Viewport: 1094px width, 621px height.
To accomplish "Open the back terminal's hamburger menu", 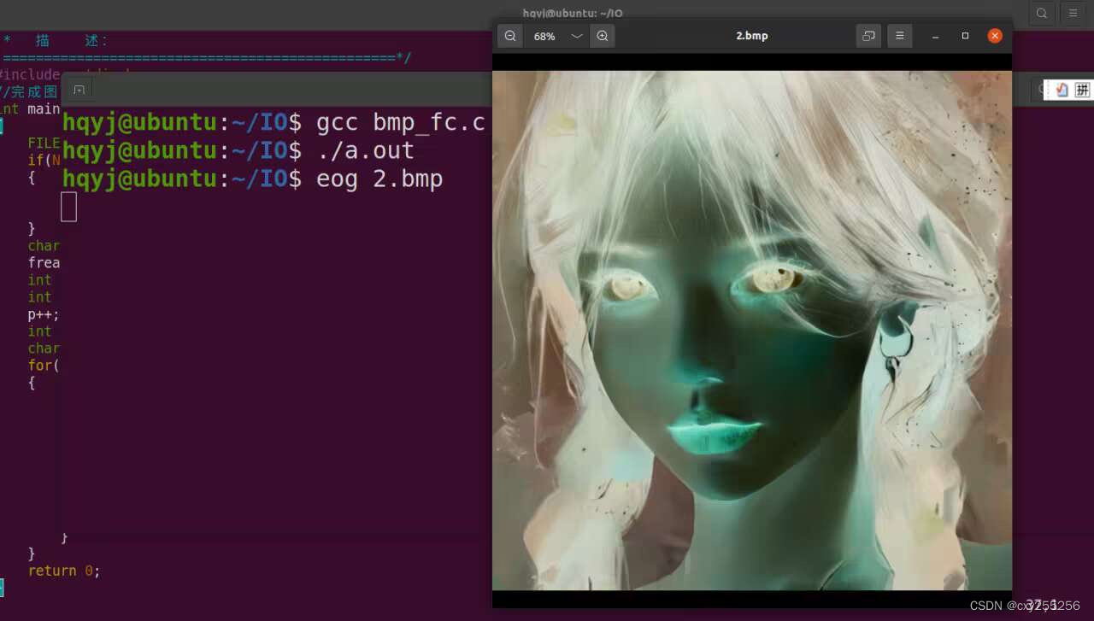I will 1073,13.
